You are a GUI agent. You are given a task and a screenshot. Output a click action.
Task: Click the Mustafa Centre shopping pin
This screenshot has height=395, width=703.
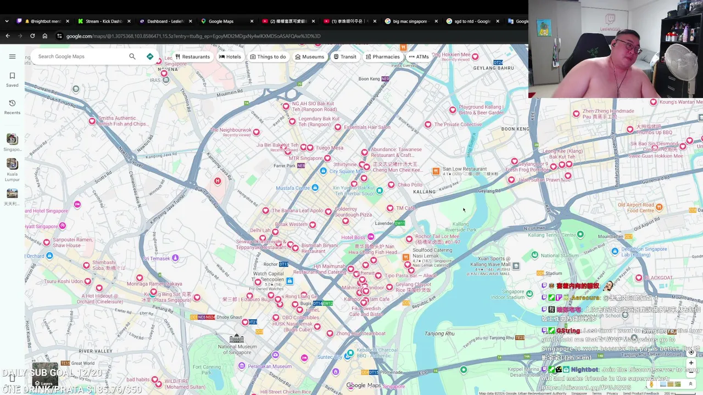[315, 188]
